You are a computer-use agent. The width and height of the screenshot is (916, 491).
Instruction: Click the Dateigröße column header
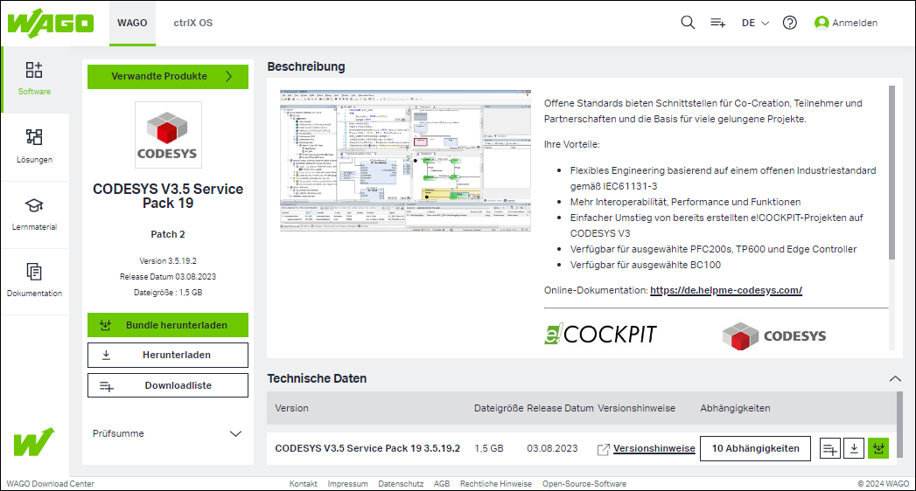pos(499,408)
